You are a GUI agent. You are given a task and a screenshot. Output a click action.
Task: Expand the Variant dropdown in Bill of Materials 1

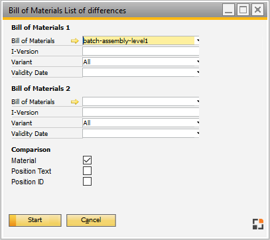point(197,62)
